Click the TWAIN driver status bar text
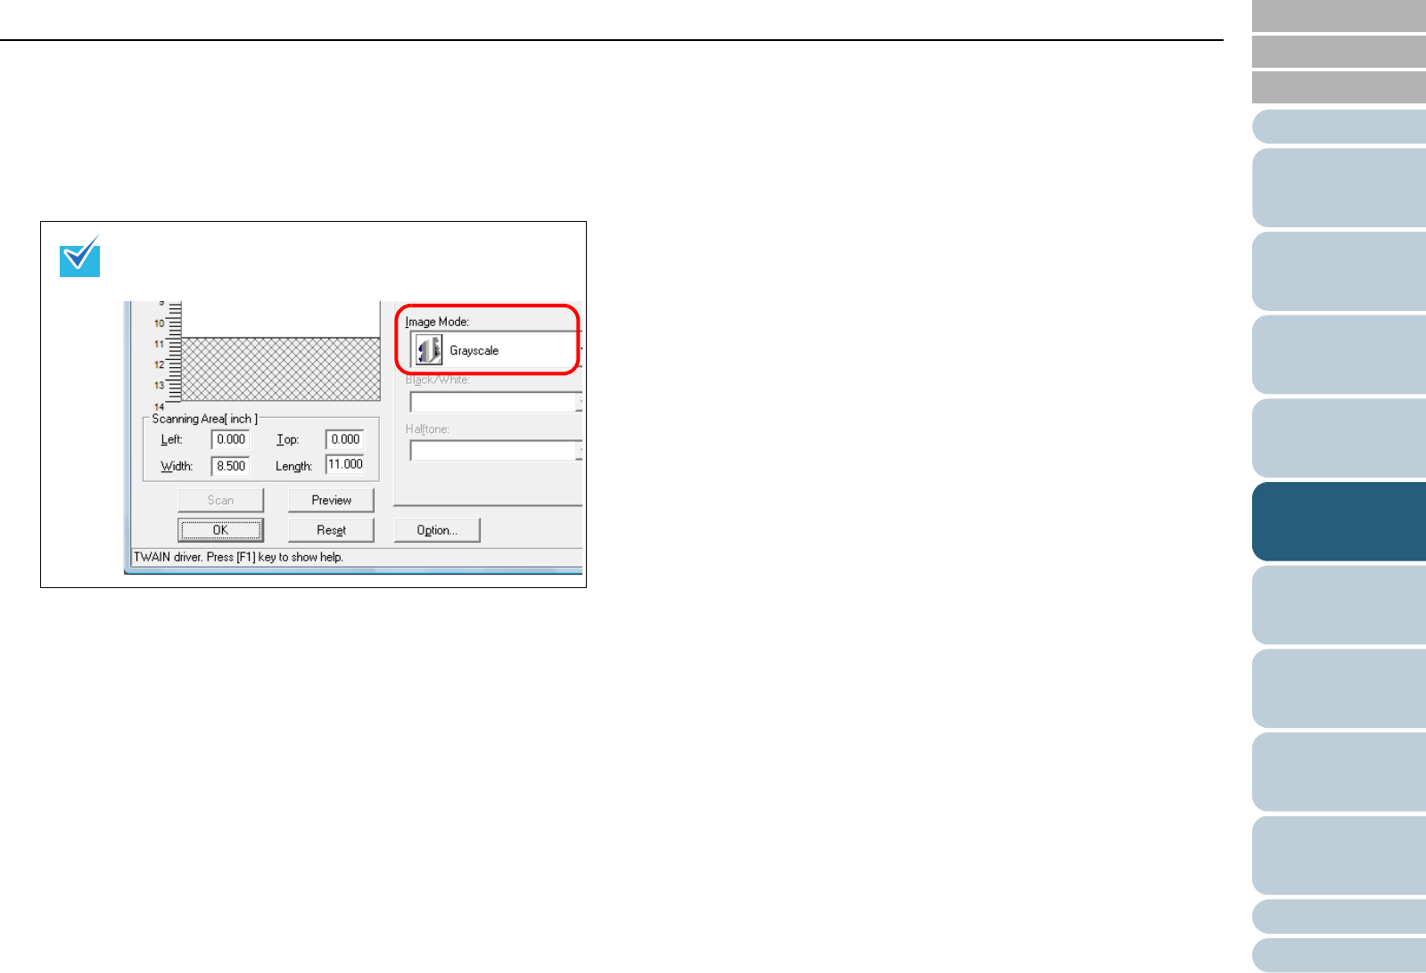 click(x=238, y=557)
